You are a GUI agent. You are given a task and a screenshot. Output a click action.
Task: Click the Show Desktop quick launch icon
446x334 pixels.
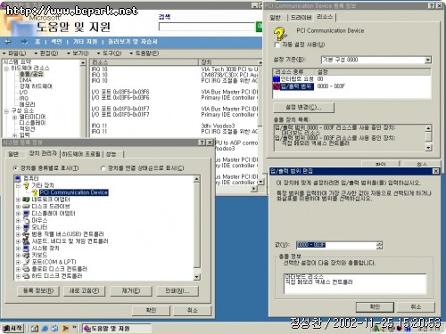35,329
